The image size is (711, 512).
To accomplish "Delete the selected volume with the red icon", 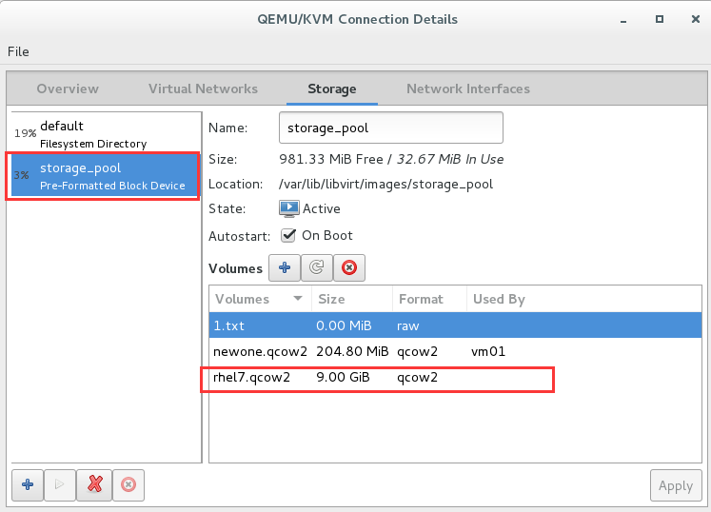I will pyautogui.click(x=348, y=268).
